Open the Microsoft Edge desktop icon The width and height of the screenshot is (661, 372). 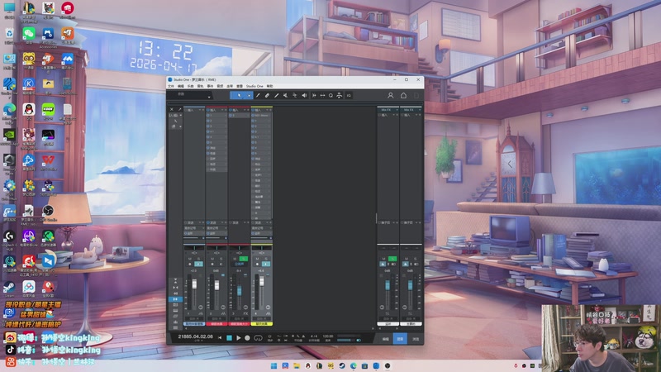pos(9,111)
